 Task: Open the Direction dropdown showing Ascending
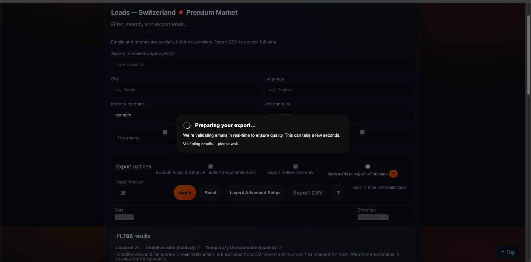click(x=373, y=217)
